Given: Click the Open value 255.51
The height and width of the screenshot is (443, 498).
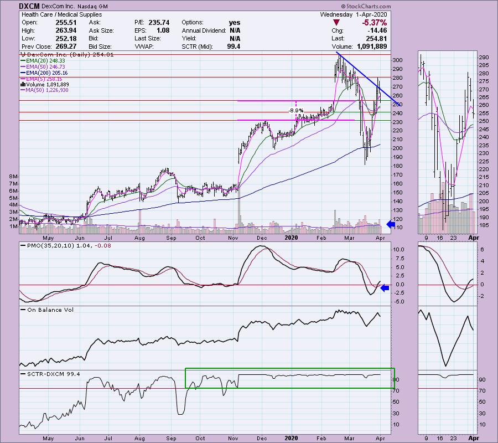Looking at the screenshot, I should click(66, 23).
